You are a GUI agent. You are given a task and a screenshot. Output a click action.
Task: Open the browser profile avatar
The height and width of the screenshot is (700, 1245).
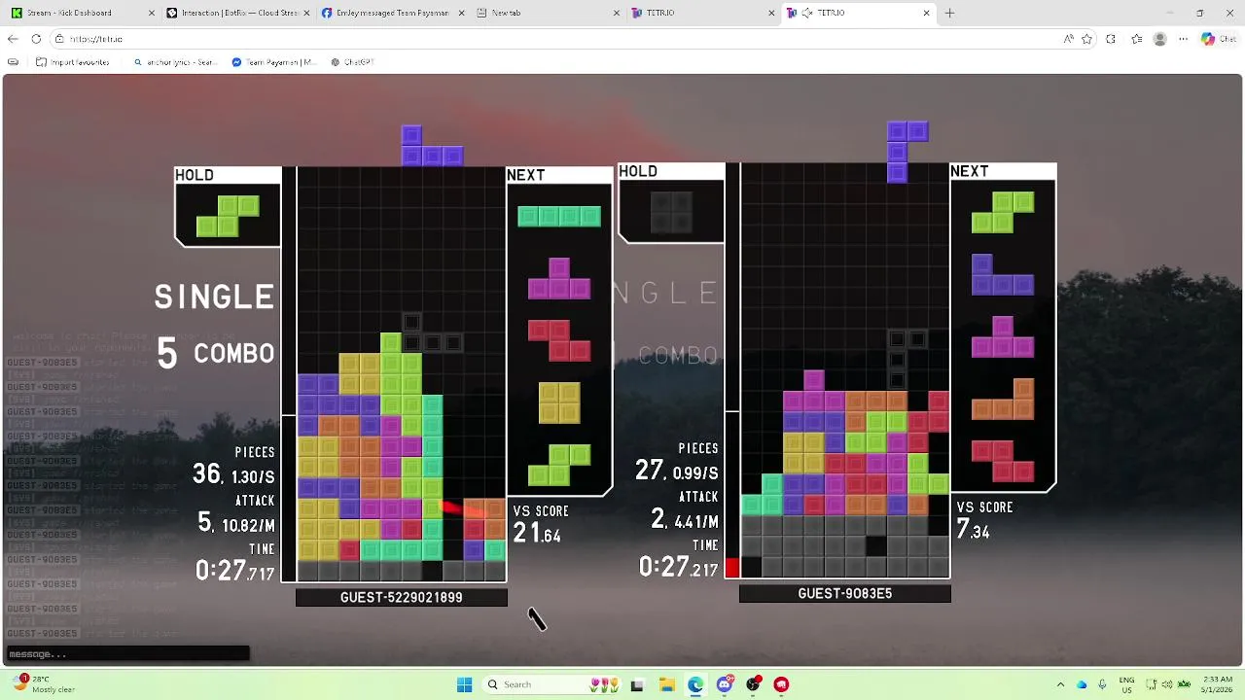coord(1159,39)
